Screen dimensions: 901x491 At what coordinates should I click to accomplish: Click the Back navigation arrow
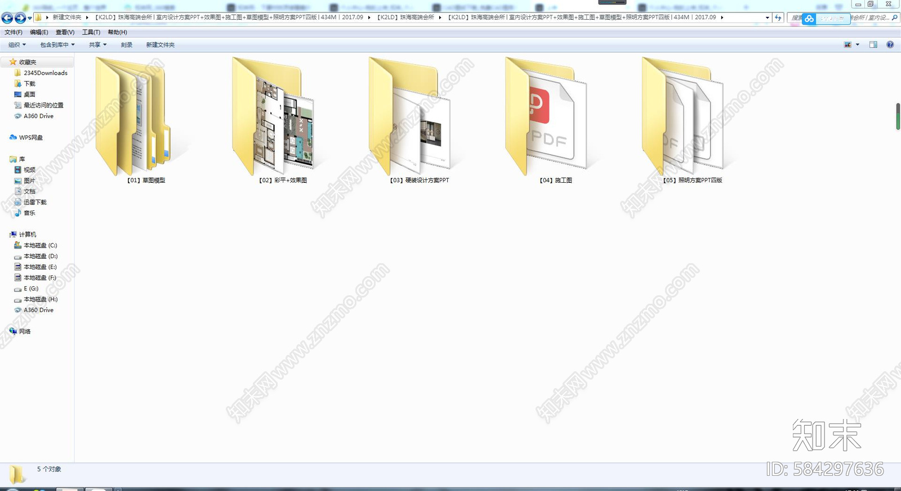(7, 18)
